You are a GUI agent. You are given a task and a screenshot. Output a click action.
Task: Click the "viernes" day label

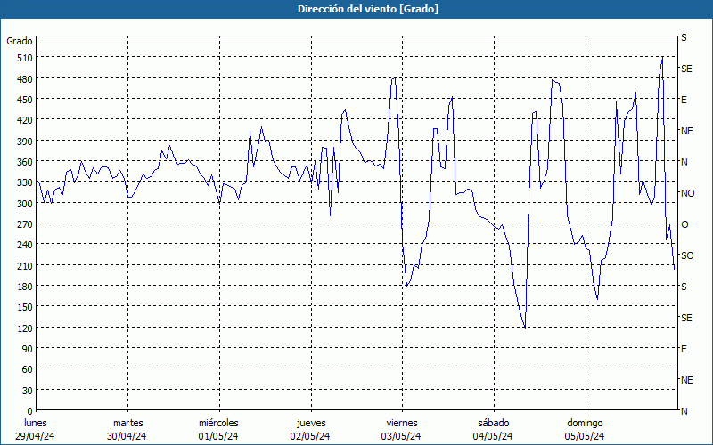pos(402,424)
